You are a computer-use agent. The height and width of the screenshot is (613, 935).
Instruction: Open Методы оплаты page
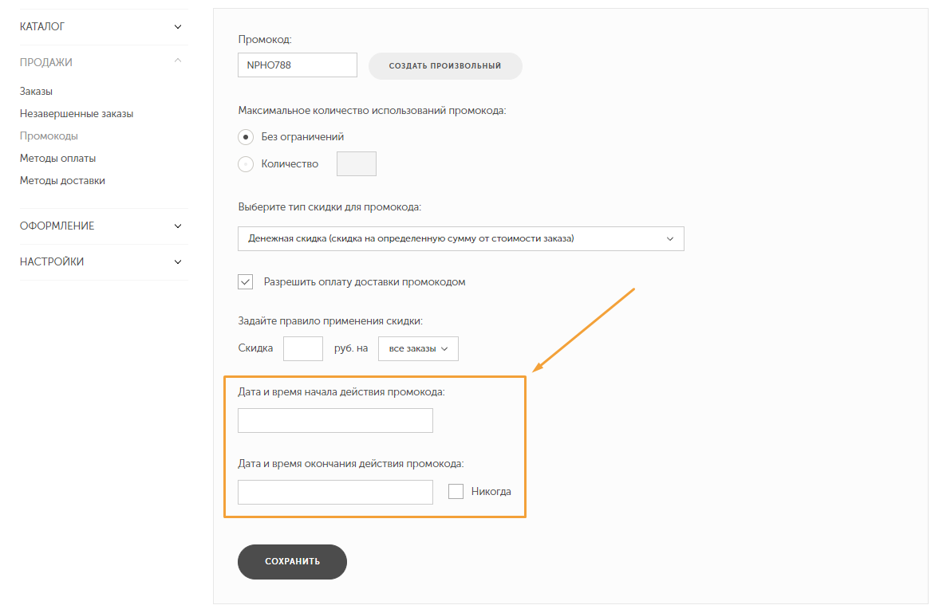(57, 159)
